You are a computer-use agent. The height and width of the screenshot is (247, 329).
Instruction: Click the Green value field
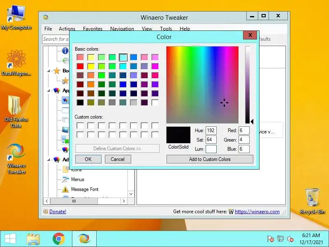coord(244,140)
